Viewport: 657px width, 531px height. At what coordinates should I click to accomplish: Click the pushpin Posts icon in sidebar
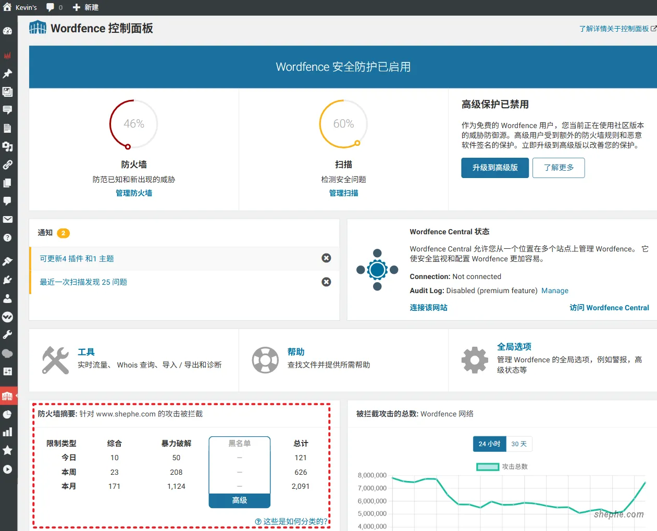click(x=8, y=73)
